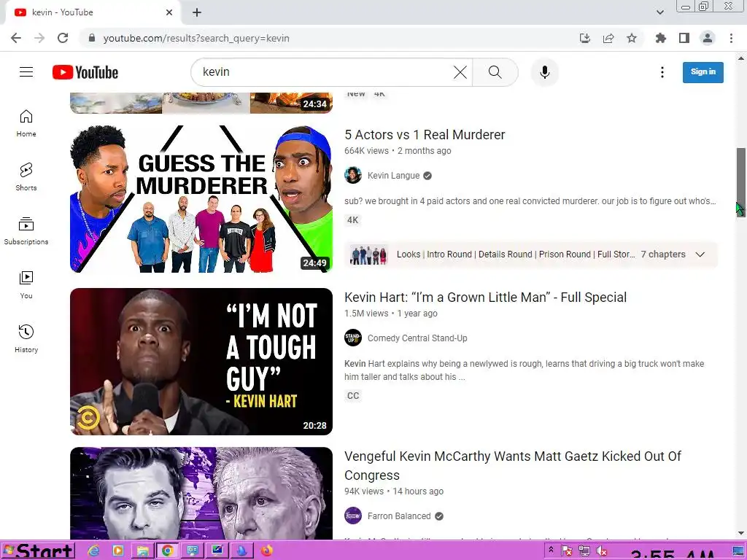
Task: Start voice search with the microphone
Action: (x=544, y=72)
